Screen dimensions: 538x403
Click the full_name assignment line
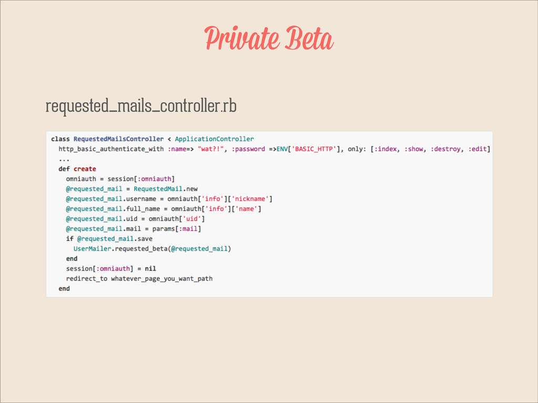[x=163, y=209]
